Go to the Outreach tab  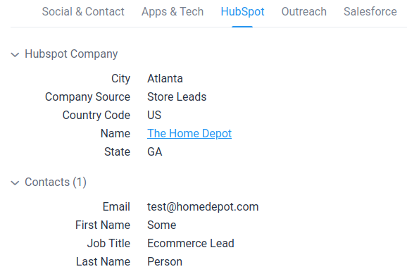click(x=304, y=12)
